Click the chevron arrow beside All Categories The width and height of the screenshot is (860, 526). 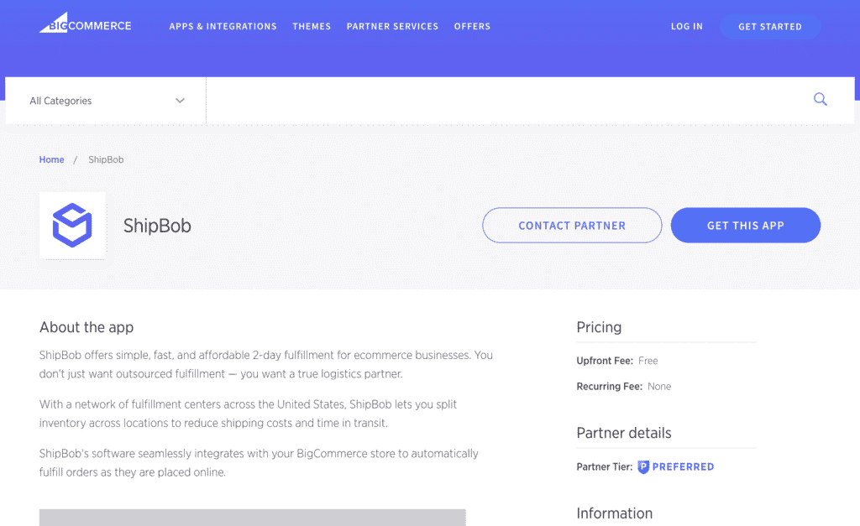coord(180,101)
